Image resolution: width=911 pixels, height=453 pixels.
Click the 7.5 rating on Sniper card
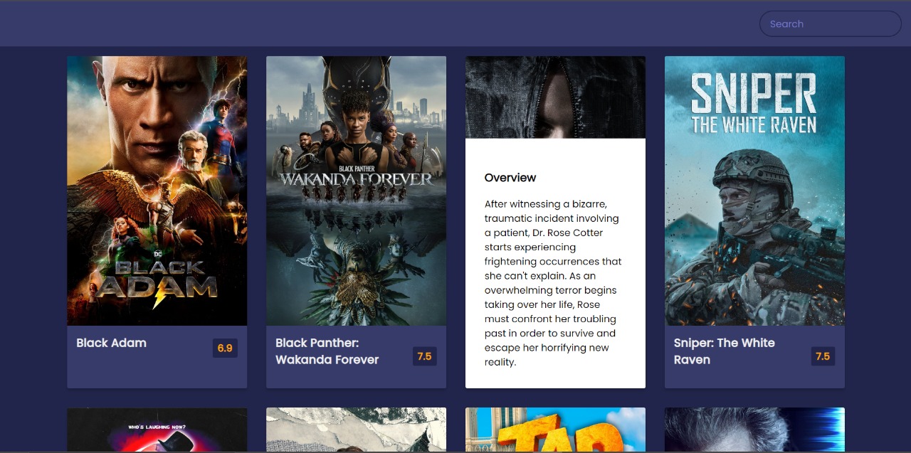pyautogui.click(x=823, y=356)
